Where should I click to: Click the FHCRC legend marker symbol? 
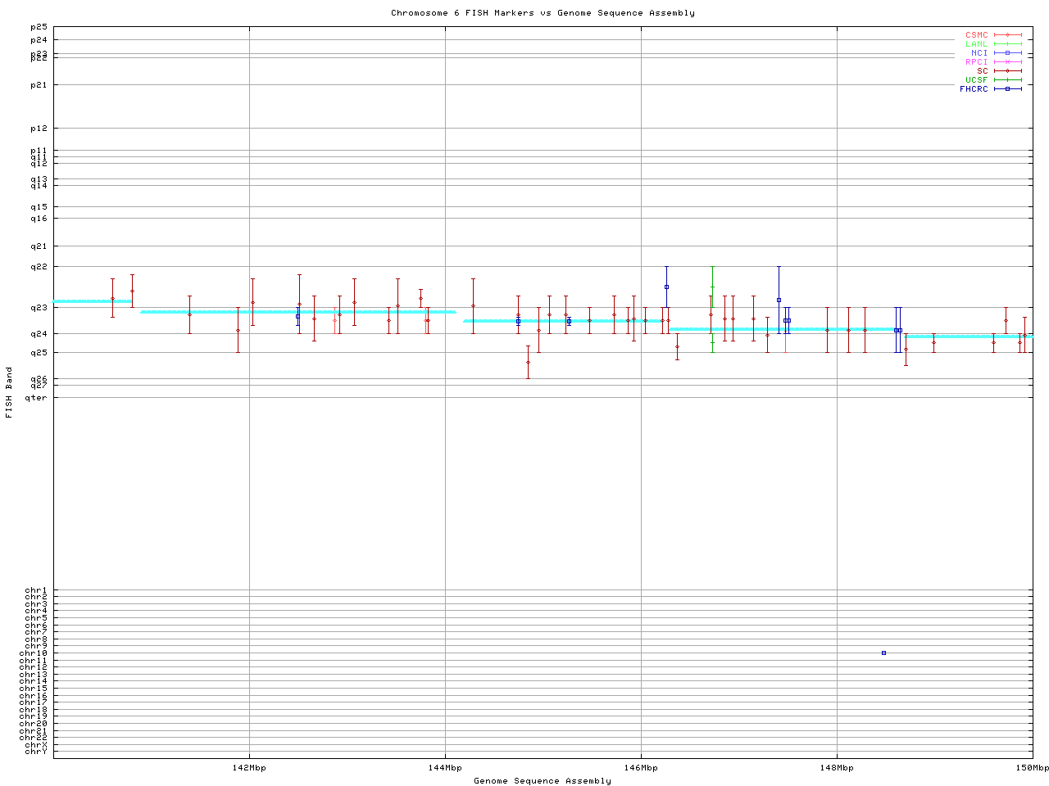pyautogui.click(x=1007, y=88)
